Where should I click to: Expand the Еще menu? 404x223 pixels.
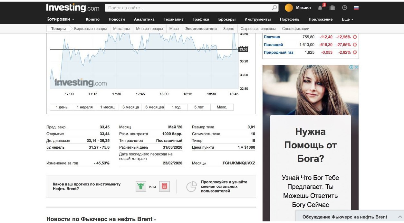[347, 19]
